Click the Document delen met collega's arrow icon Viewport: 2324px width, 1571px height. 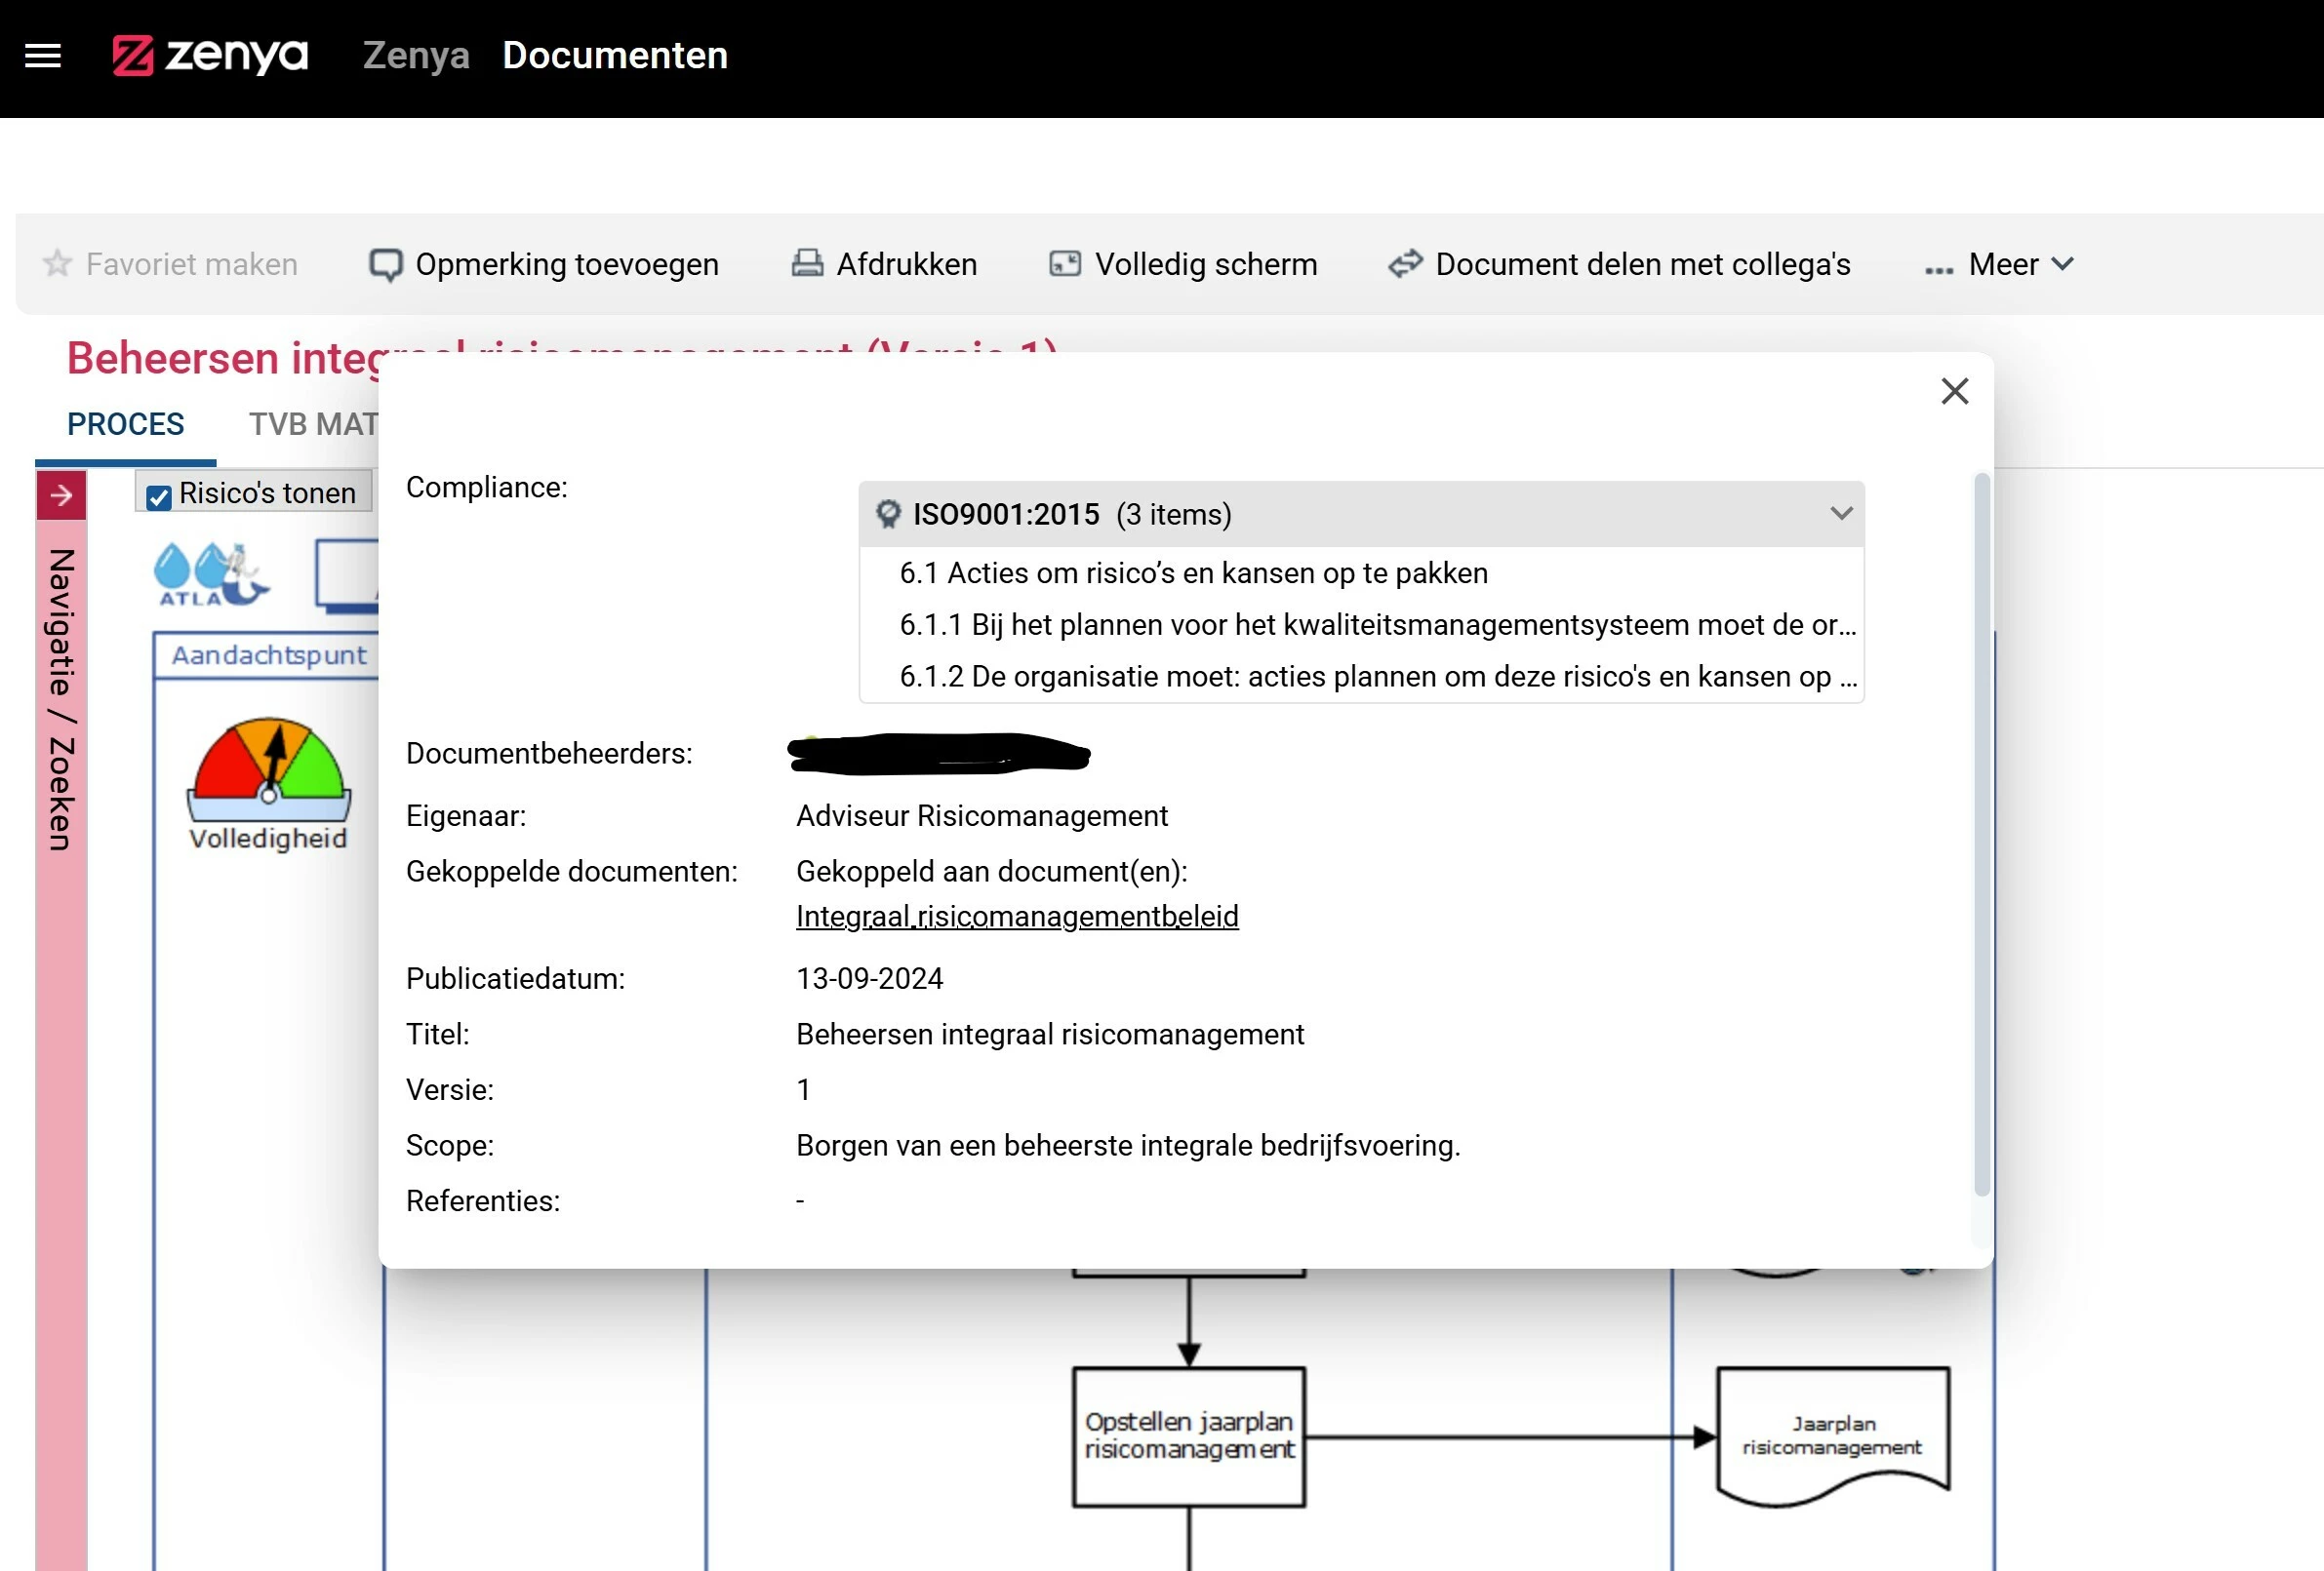pyautogui.click(x=1405, y=264)
